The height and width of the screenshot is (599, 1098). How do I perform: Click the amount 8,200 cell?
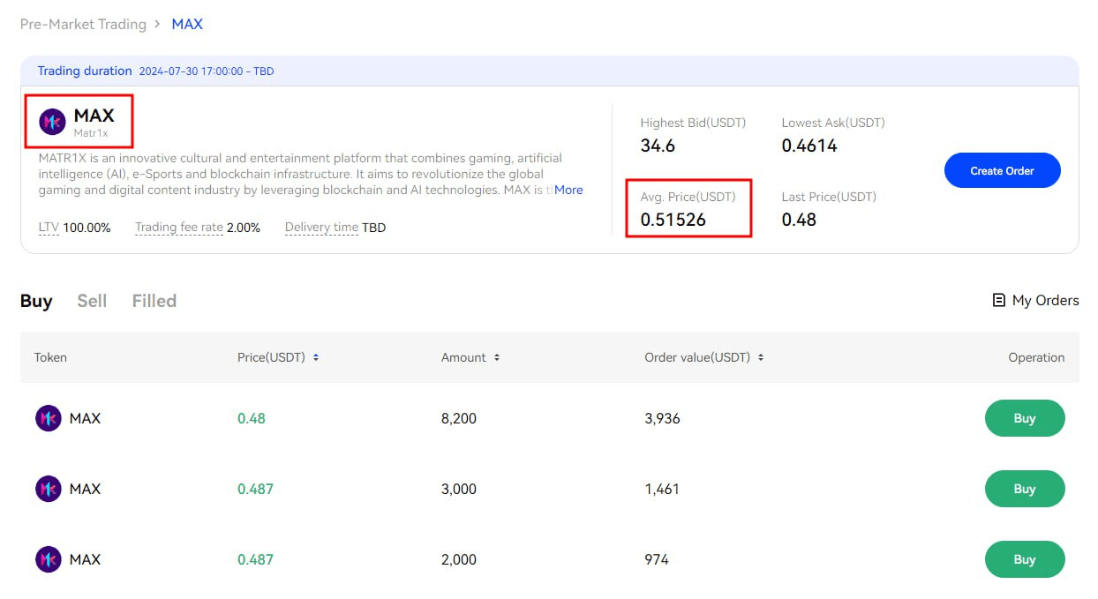coord(459,418)
